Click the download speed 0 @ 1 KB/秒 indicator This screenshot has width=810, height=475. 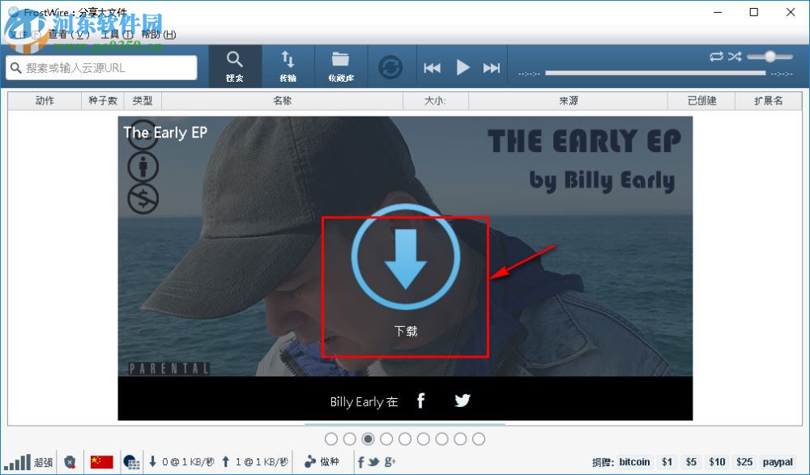181,462
